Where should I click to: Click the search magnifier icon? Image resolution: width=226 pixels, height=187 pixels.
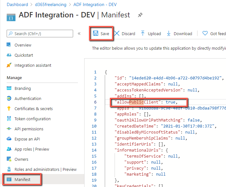pyautogui.click(x=10, y=34)
